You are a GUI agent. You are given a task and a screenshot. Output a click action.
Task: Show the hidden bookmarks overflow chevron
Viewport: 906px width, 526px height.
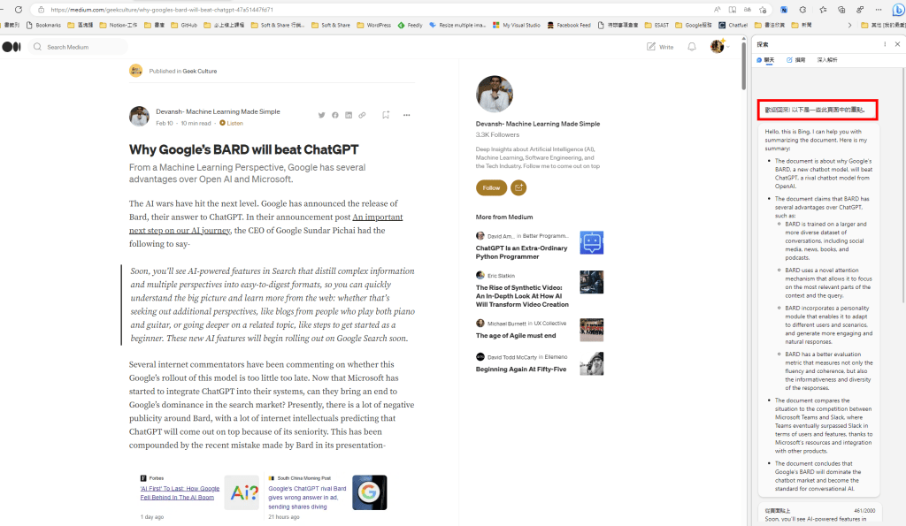click(849, 25)
